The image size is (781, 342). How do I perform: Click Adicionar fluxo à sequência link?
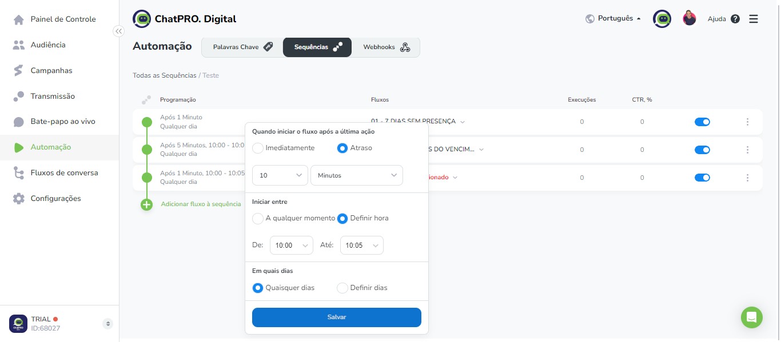[x=201, y=204]
